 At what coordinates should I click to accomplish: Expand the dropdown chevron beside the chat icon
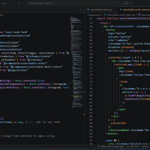131,3
